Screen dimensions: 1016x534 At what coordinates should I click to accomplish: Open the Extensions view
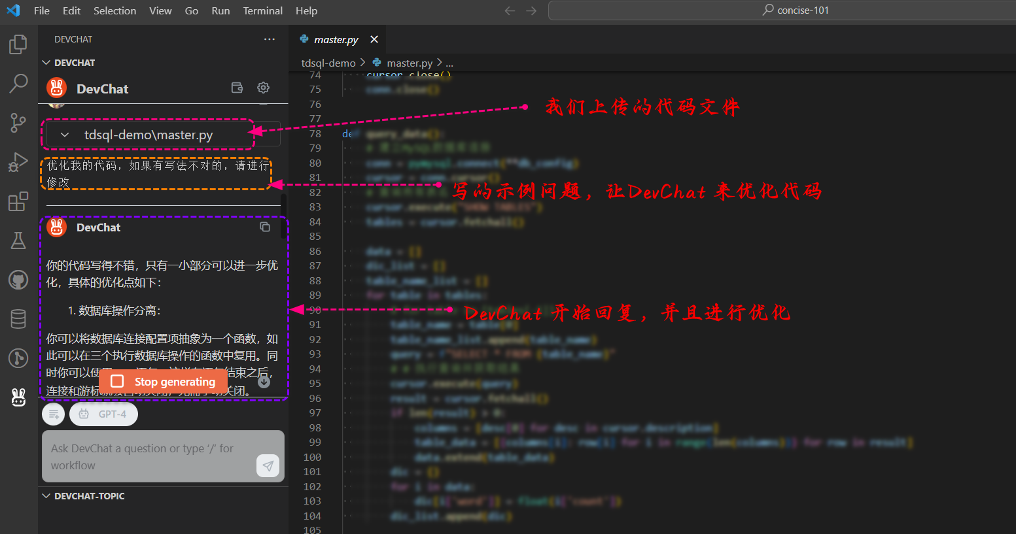[18, 201]
